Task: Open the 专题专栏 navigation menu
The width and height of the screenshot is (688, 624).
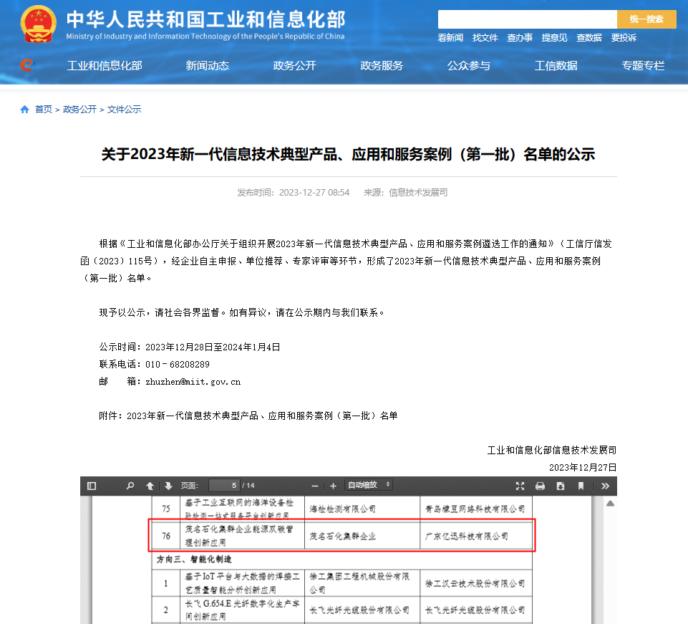Action: [643, 66]
